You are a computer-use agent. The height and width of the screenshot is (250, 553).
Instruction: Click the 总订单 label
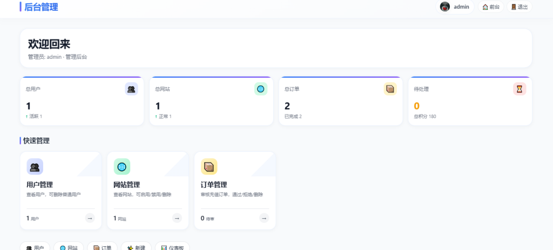pyautogui.click(x=292, y=89)
